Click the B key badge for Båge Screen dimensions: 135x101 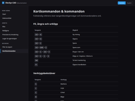pyautogui.click(x=36, y=97)
